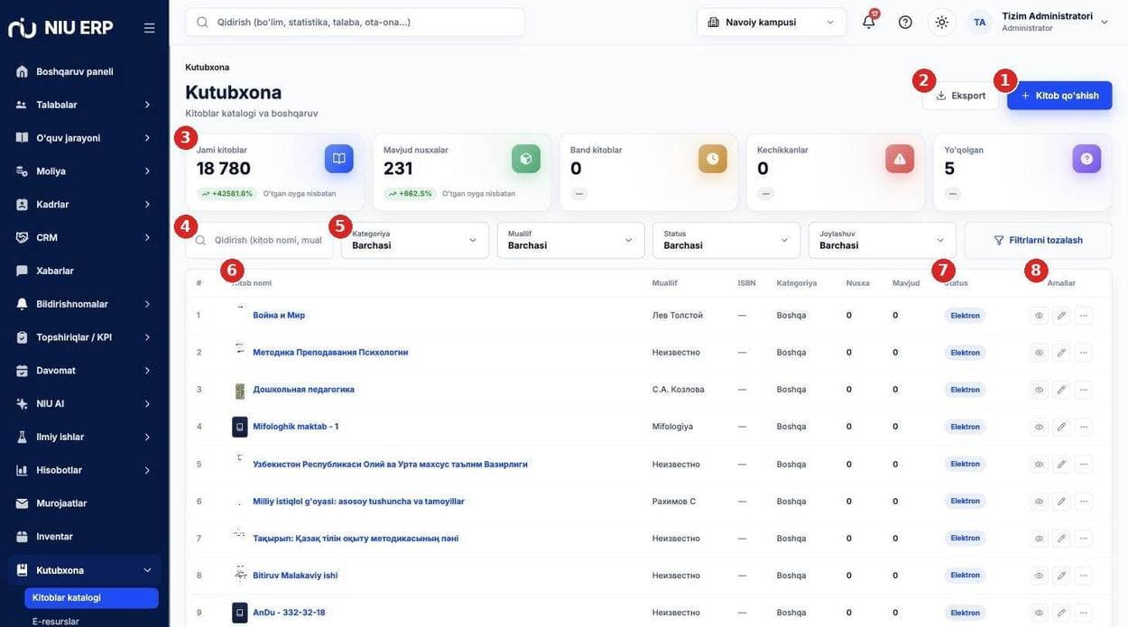
Task: Click the help question mark icon
Action: coord(905,23)
